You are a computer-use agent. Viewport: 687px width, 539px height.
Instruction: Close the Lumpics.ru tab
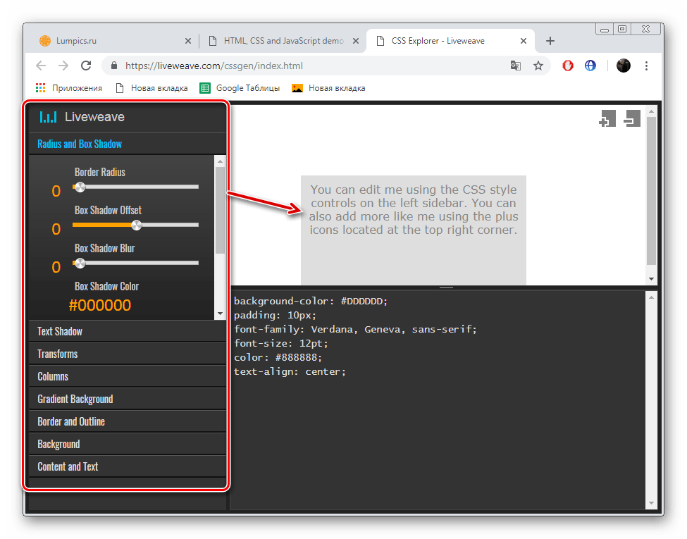pos(188,41)
